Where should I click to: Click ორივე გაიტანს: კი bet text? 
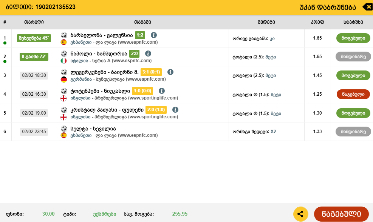(254, 38)
